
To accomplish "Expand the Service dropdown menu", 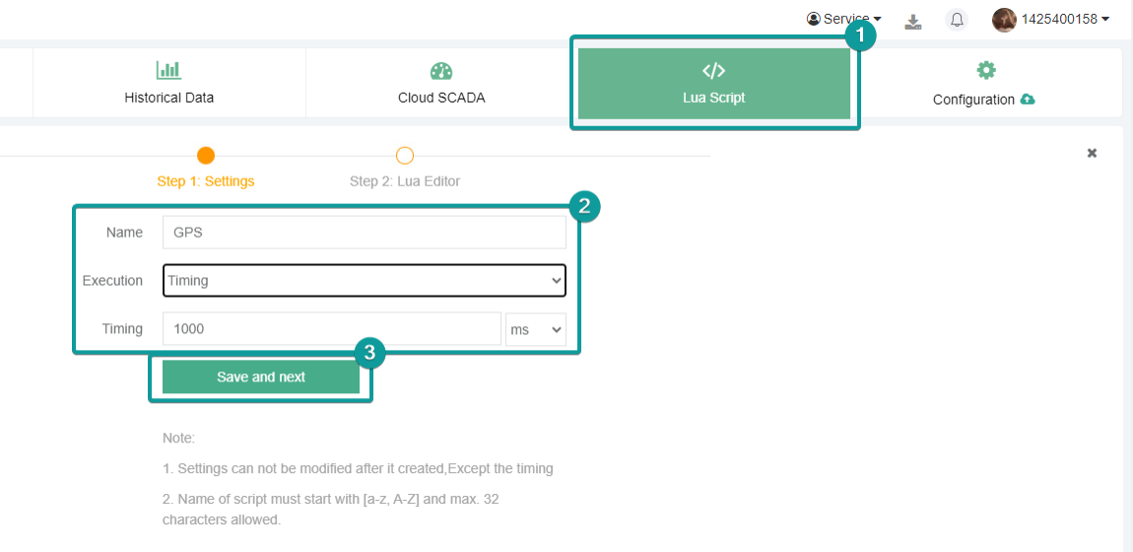I will [844, 19].
